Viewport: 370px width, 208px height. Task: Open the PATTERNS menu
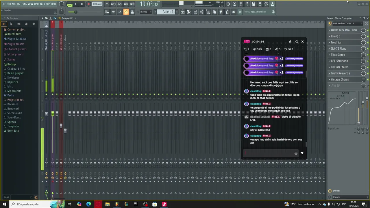[22, 4]
